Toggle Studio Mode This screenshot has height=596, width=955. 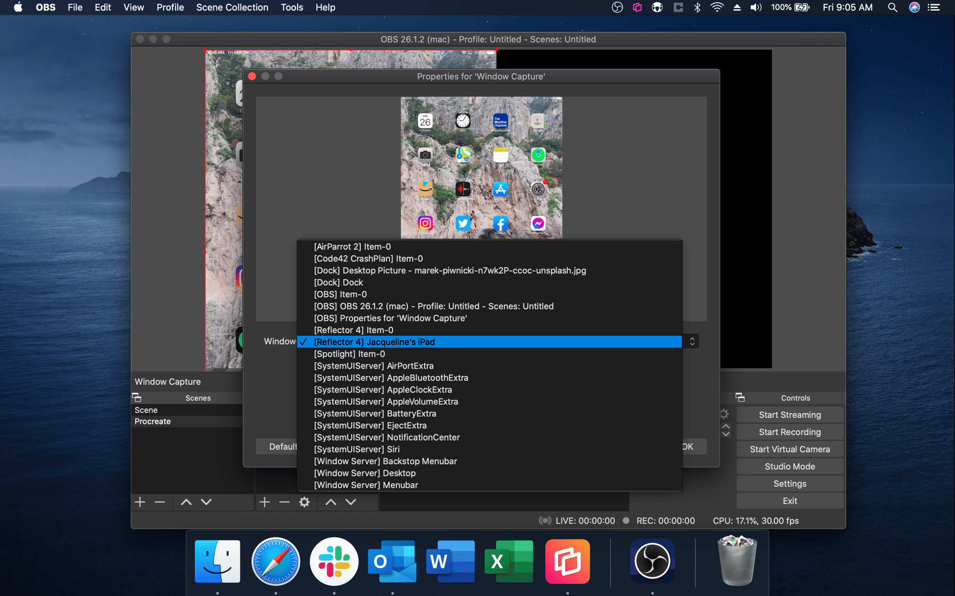pyautogui.click(x=789, y=466)
